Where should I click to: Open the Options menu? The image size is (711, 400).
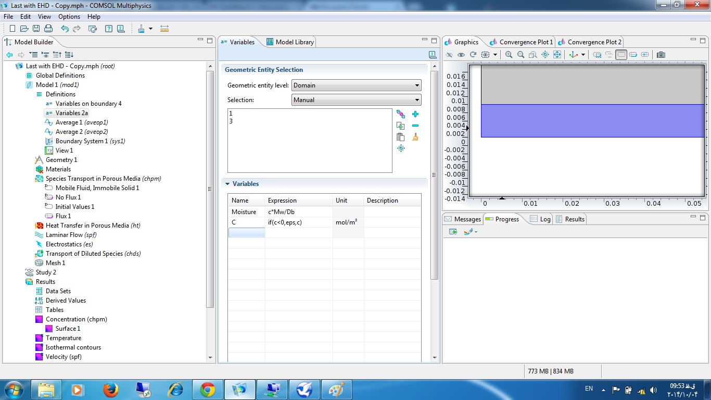[69, 17]
